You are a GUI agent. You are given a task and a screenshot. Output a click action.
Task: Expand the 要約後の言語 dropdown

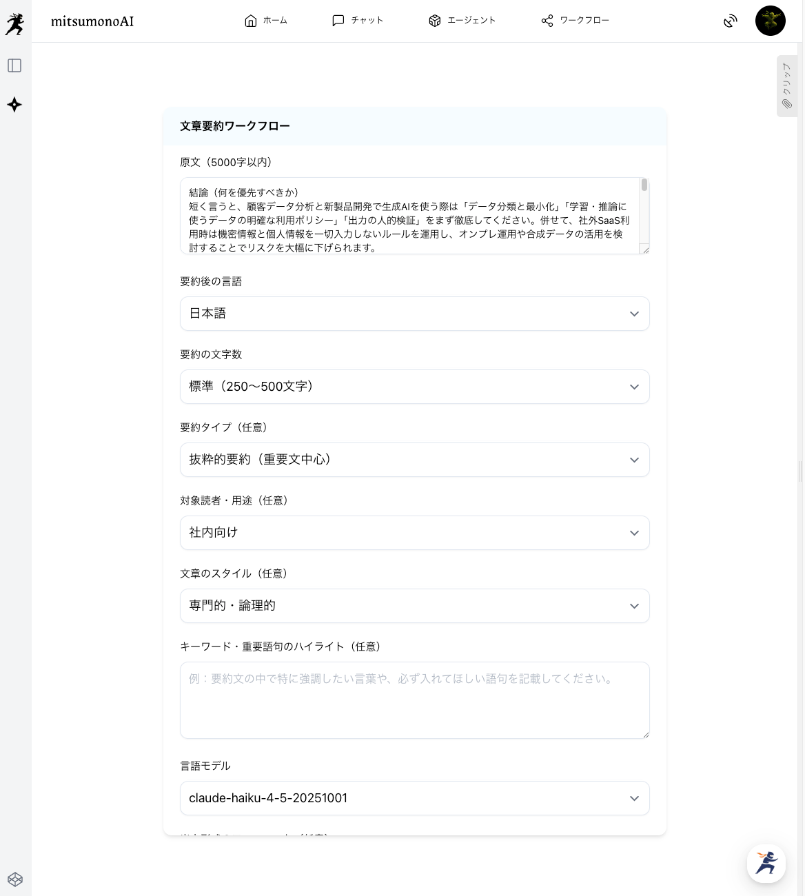(x=414, y=314)
